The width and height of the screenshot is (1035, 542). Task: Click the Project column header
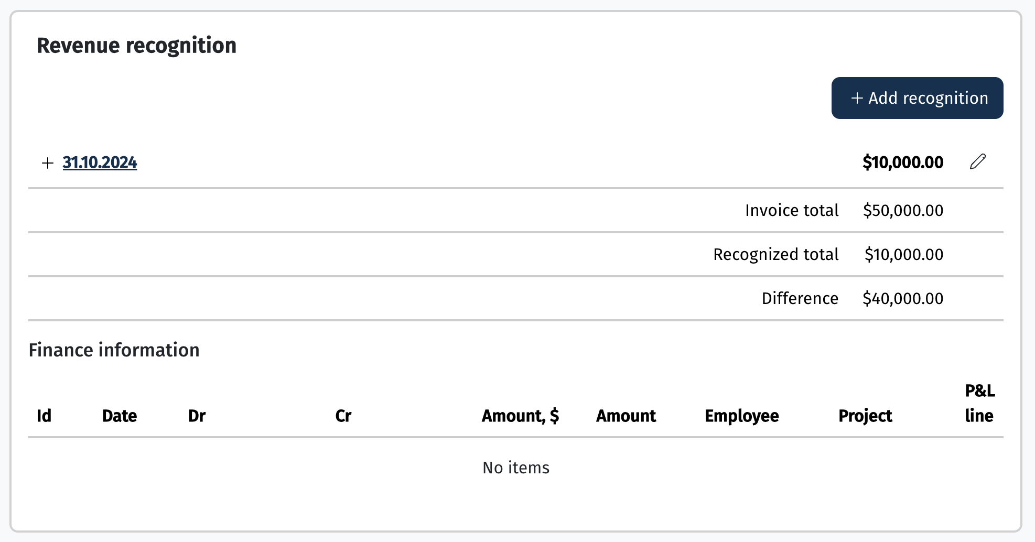pos(866,416)
